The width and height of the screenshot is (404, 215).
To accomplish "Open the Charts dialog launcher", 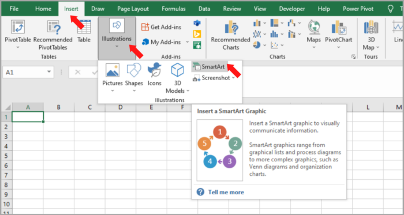I will [x=354, y=57].
